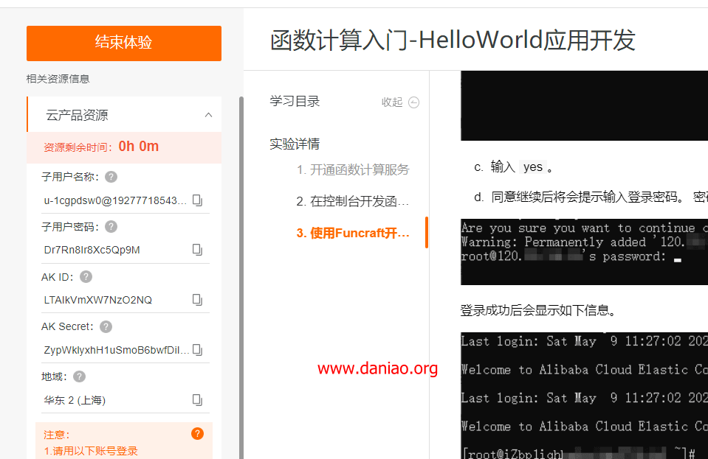Click the AK ID text LTAIkVmXW7NzO2NQ
This screenshot has height=459, width=708.
pos(97,300)
